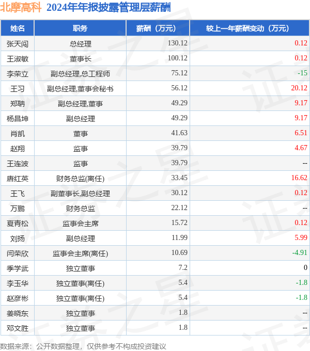Viewport: 310px width, 351px height.
Task: Click the name 赵翔
Action: pyautogui.click(x=18, y=149)
